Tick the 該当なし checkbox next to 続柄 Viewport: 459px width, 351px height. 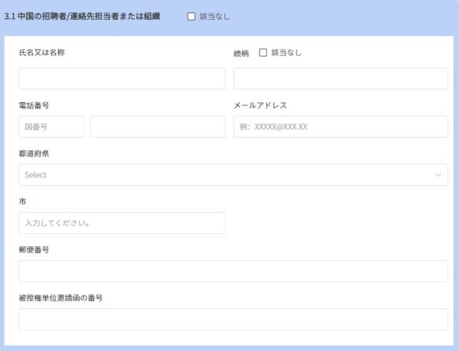tap(263, 53)
